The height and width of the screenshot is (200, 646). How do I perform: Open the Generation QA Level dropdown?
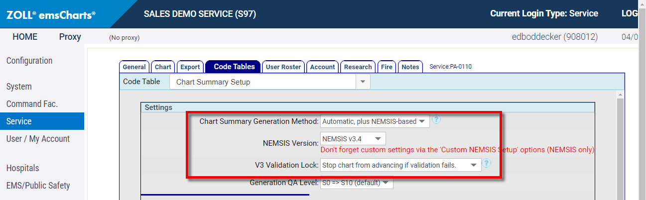[x=357, y=183]
